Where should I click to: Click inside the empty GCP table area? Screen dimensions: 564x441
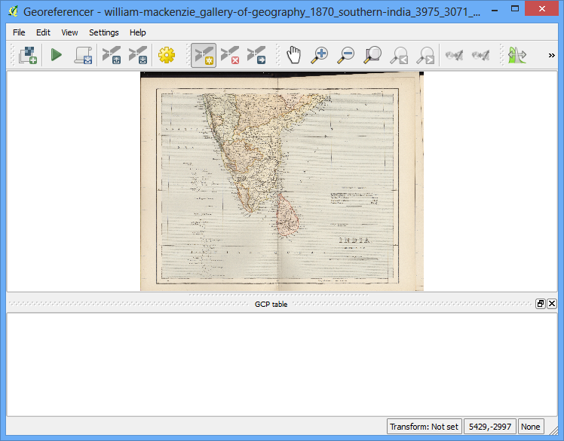(x=282, y=364)
